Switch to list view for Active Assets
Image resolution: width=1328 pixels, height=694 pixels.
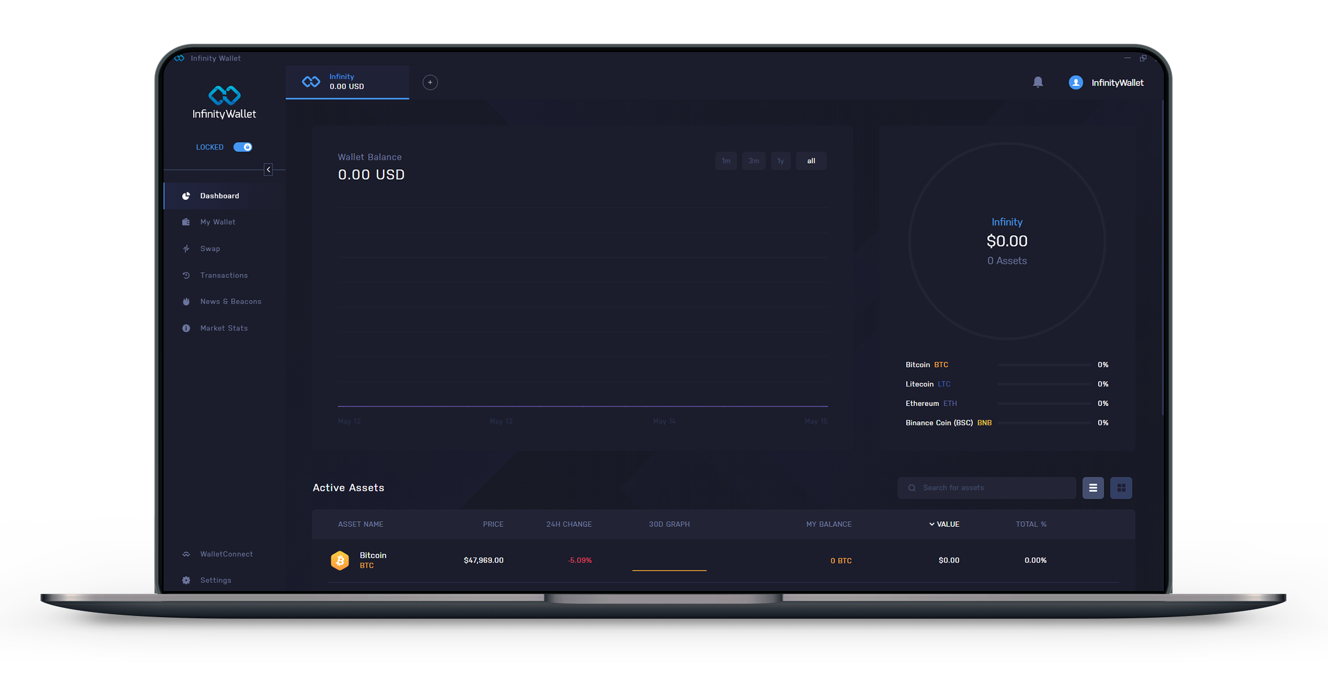pos(1093,487)
